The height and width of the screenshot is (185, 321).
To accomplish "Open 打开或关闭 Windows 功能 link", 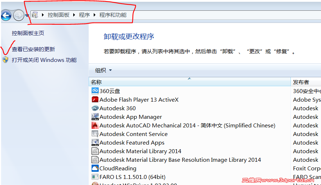I will 44,60.
